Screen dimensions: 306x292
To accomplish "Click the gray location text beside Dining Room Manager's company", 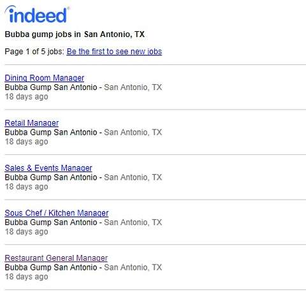I will coord(133,87).
